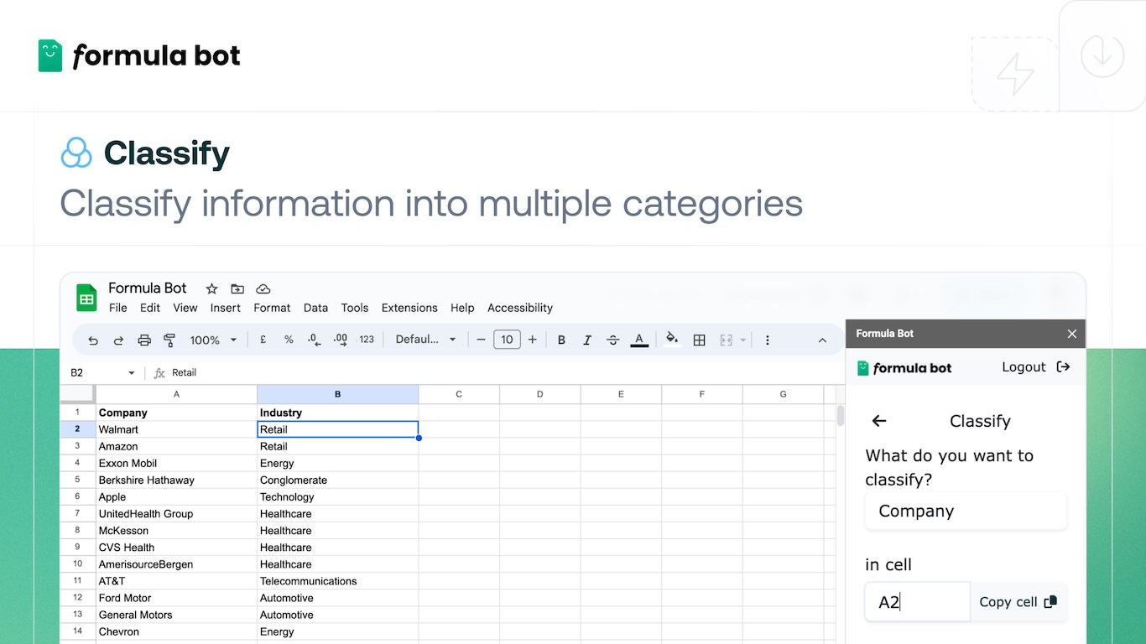Viewport: 1146px width, 644px height.
Task: Open the zoom 100% dropdown
Action: [x=213, y=340]
